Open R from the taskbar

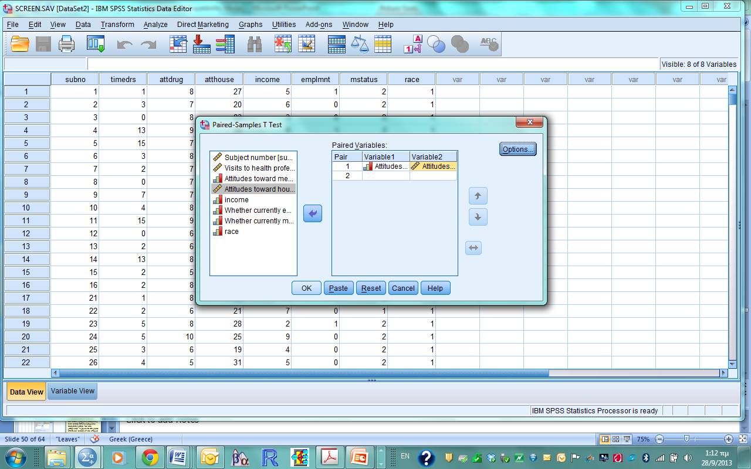270,457
